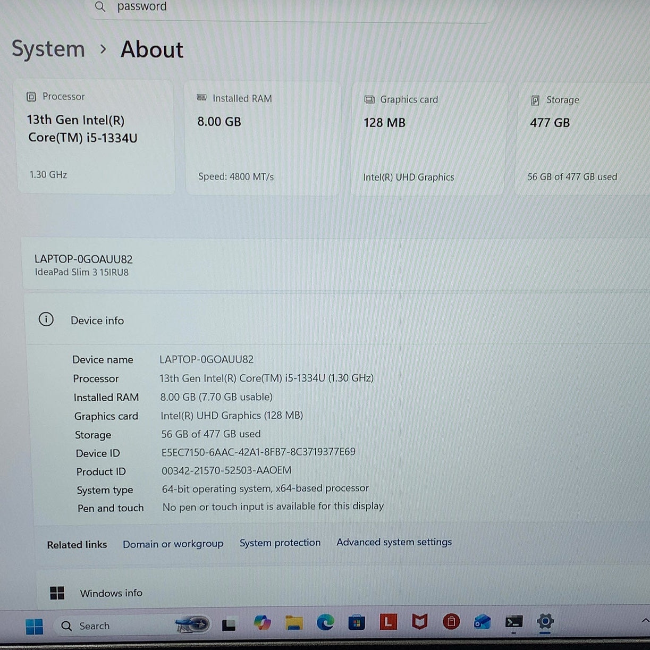Click the Graphics card icon

tap(369, 99)
